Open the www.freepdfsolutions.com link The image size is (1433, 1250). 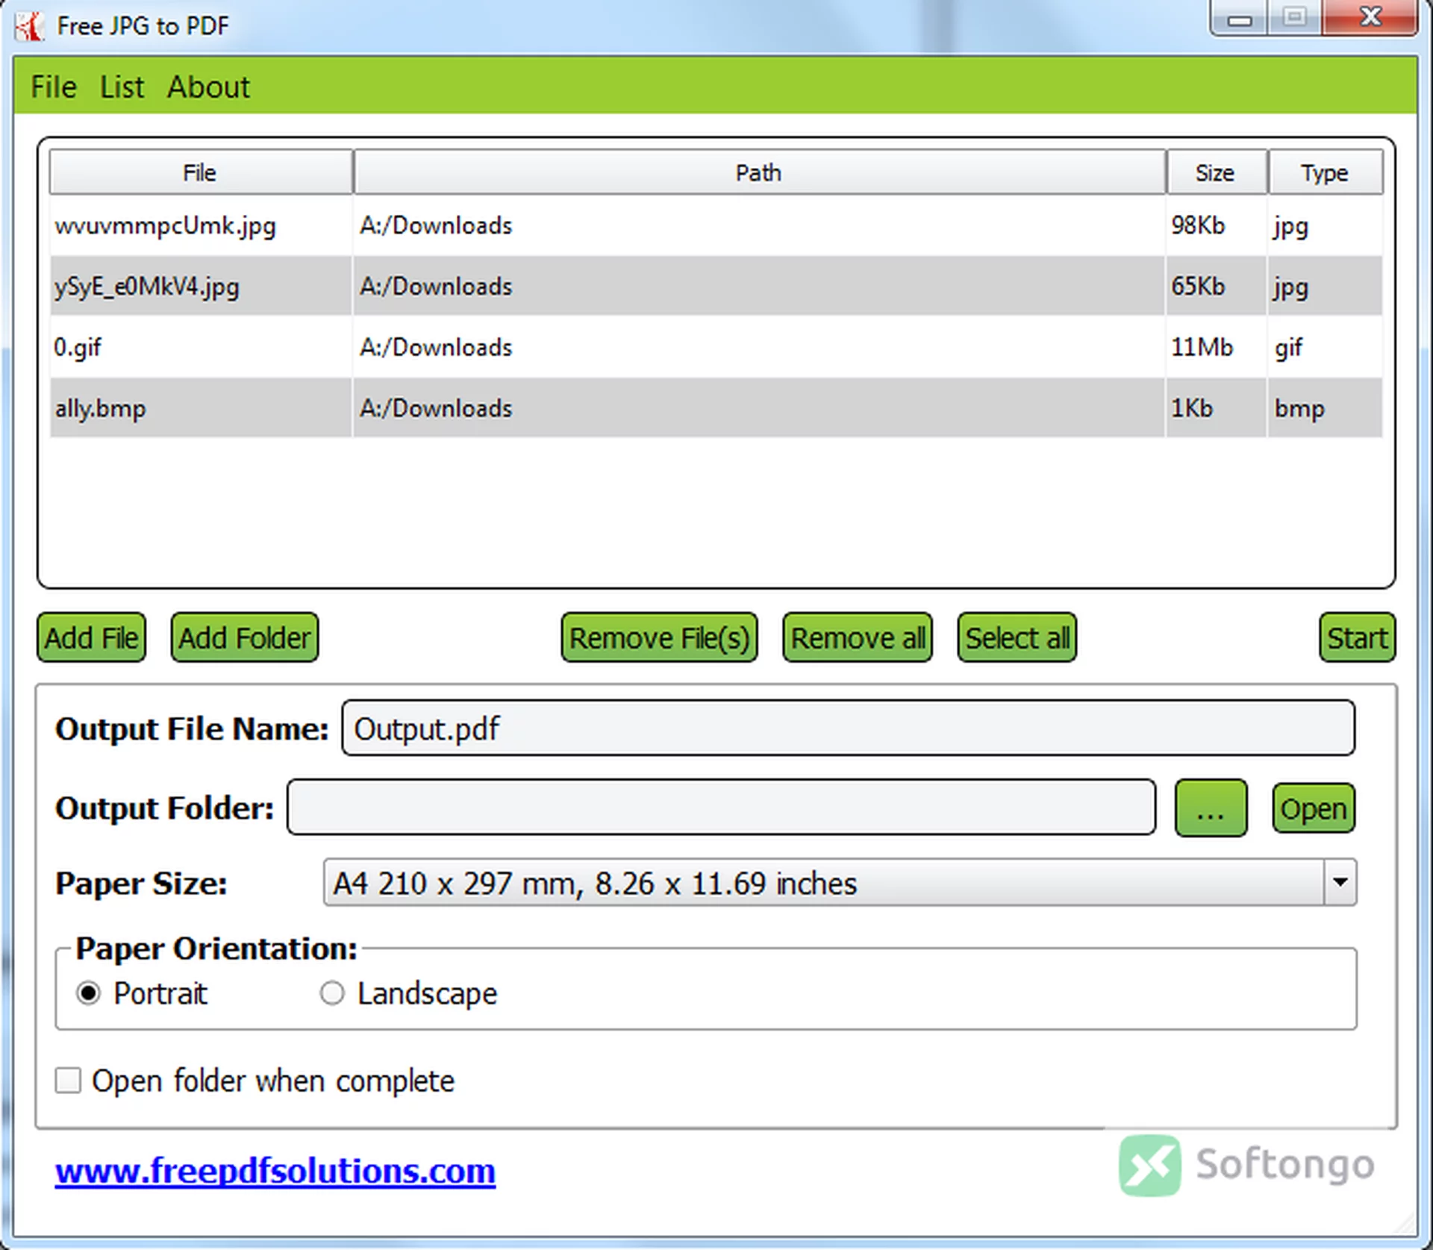[275, 1171]
